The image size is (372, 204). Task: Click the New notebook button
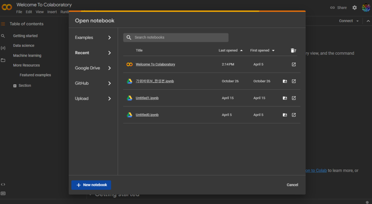click(x=91, y=185)
